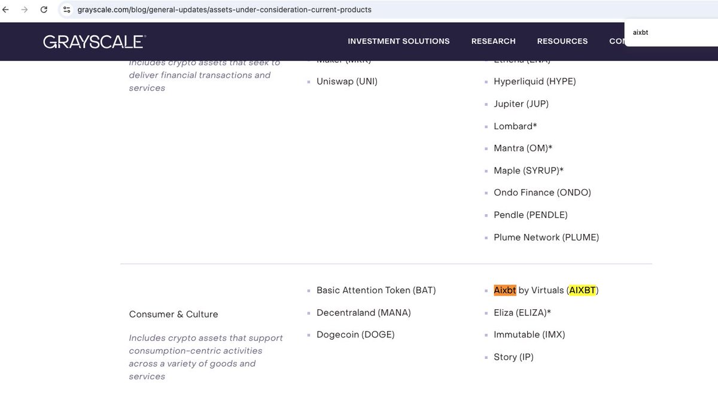The image size is (718, 399).
Task: Click the grayscale.com URL in address bar
Action: [224, 10]
